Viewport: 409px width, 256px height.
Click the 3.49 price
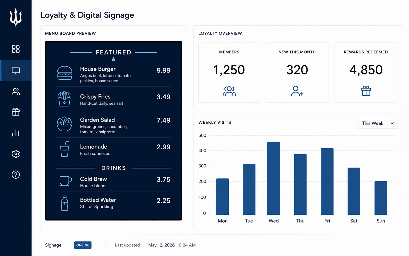tap(163, 97)
